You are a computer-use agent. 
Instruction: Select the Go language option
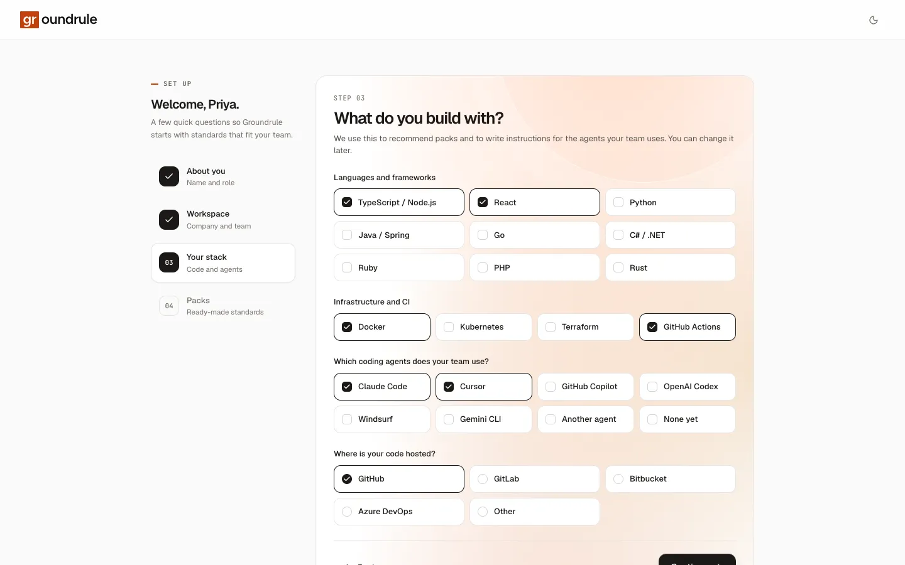coord(535,235)
